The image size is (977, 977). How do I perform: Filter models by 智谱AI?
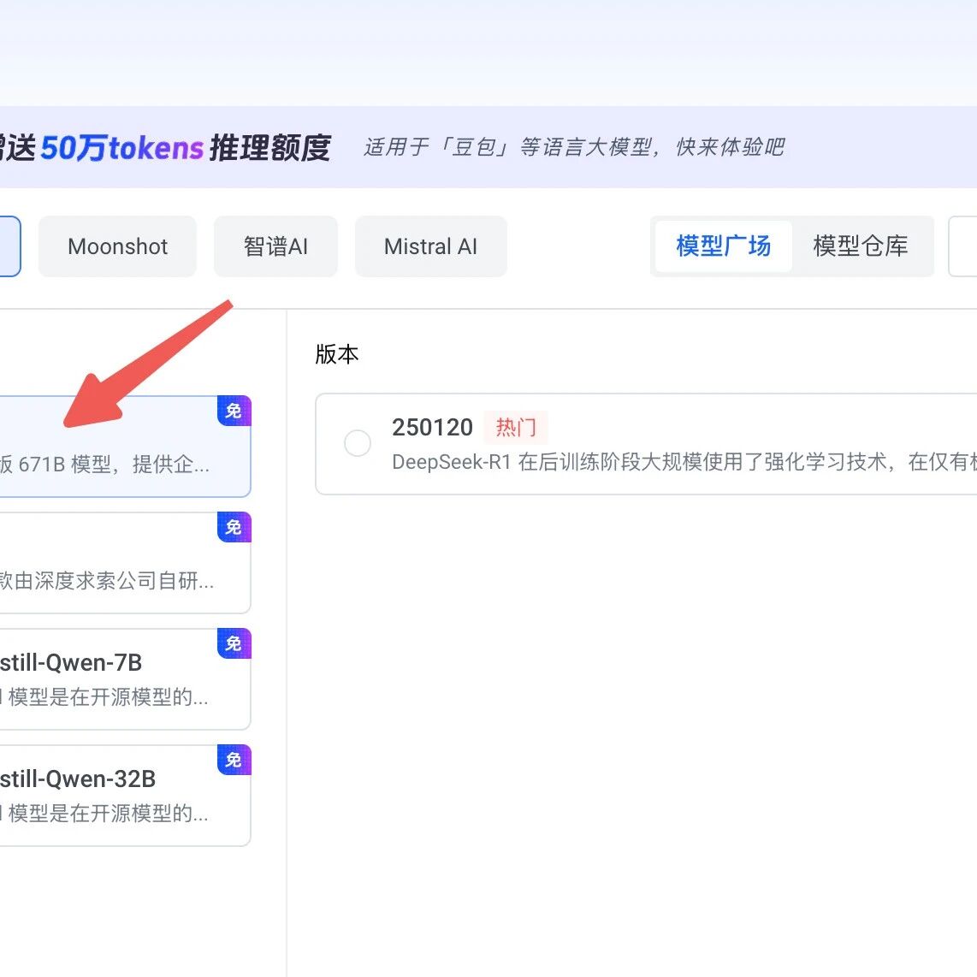275,246
